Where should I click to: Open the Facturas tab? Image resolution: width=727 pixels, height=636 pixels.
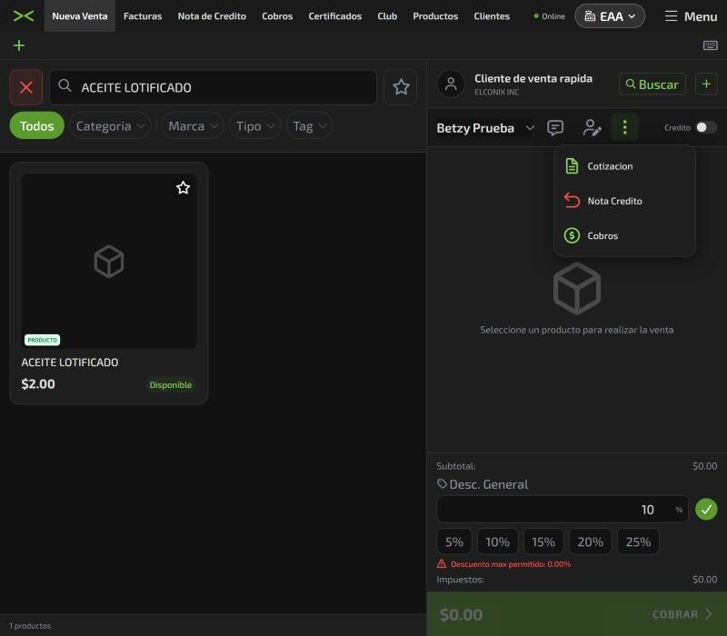click(143, 16)
